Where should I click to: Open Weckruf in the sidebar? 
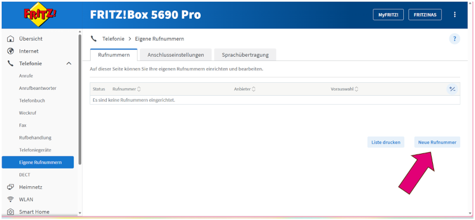pyautogui.click(x=27, y=113)
